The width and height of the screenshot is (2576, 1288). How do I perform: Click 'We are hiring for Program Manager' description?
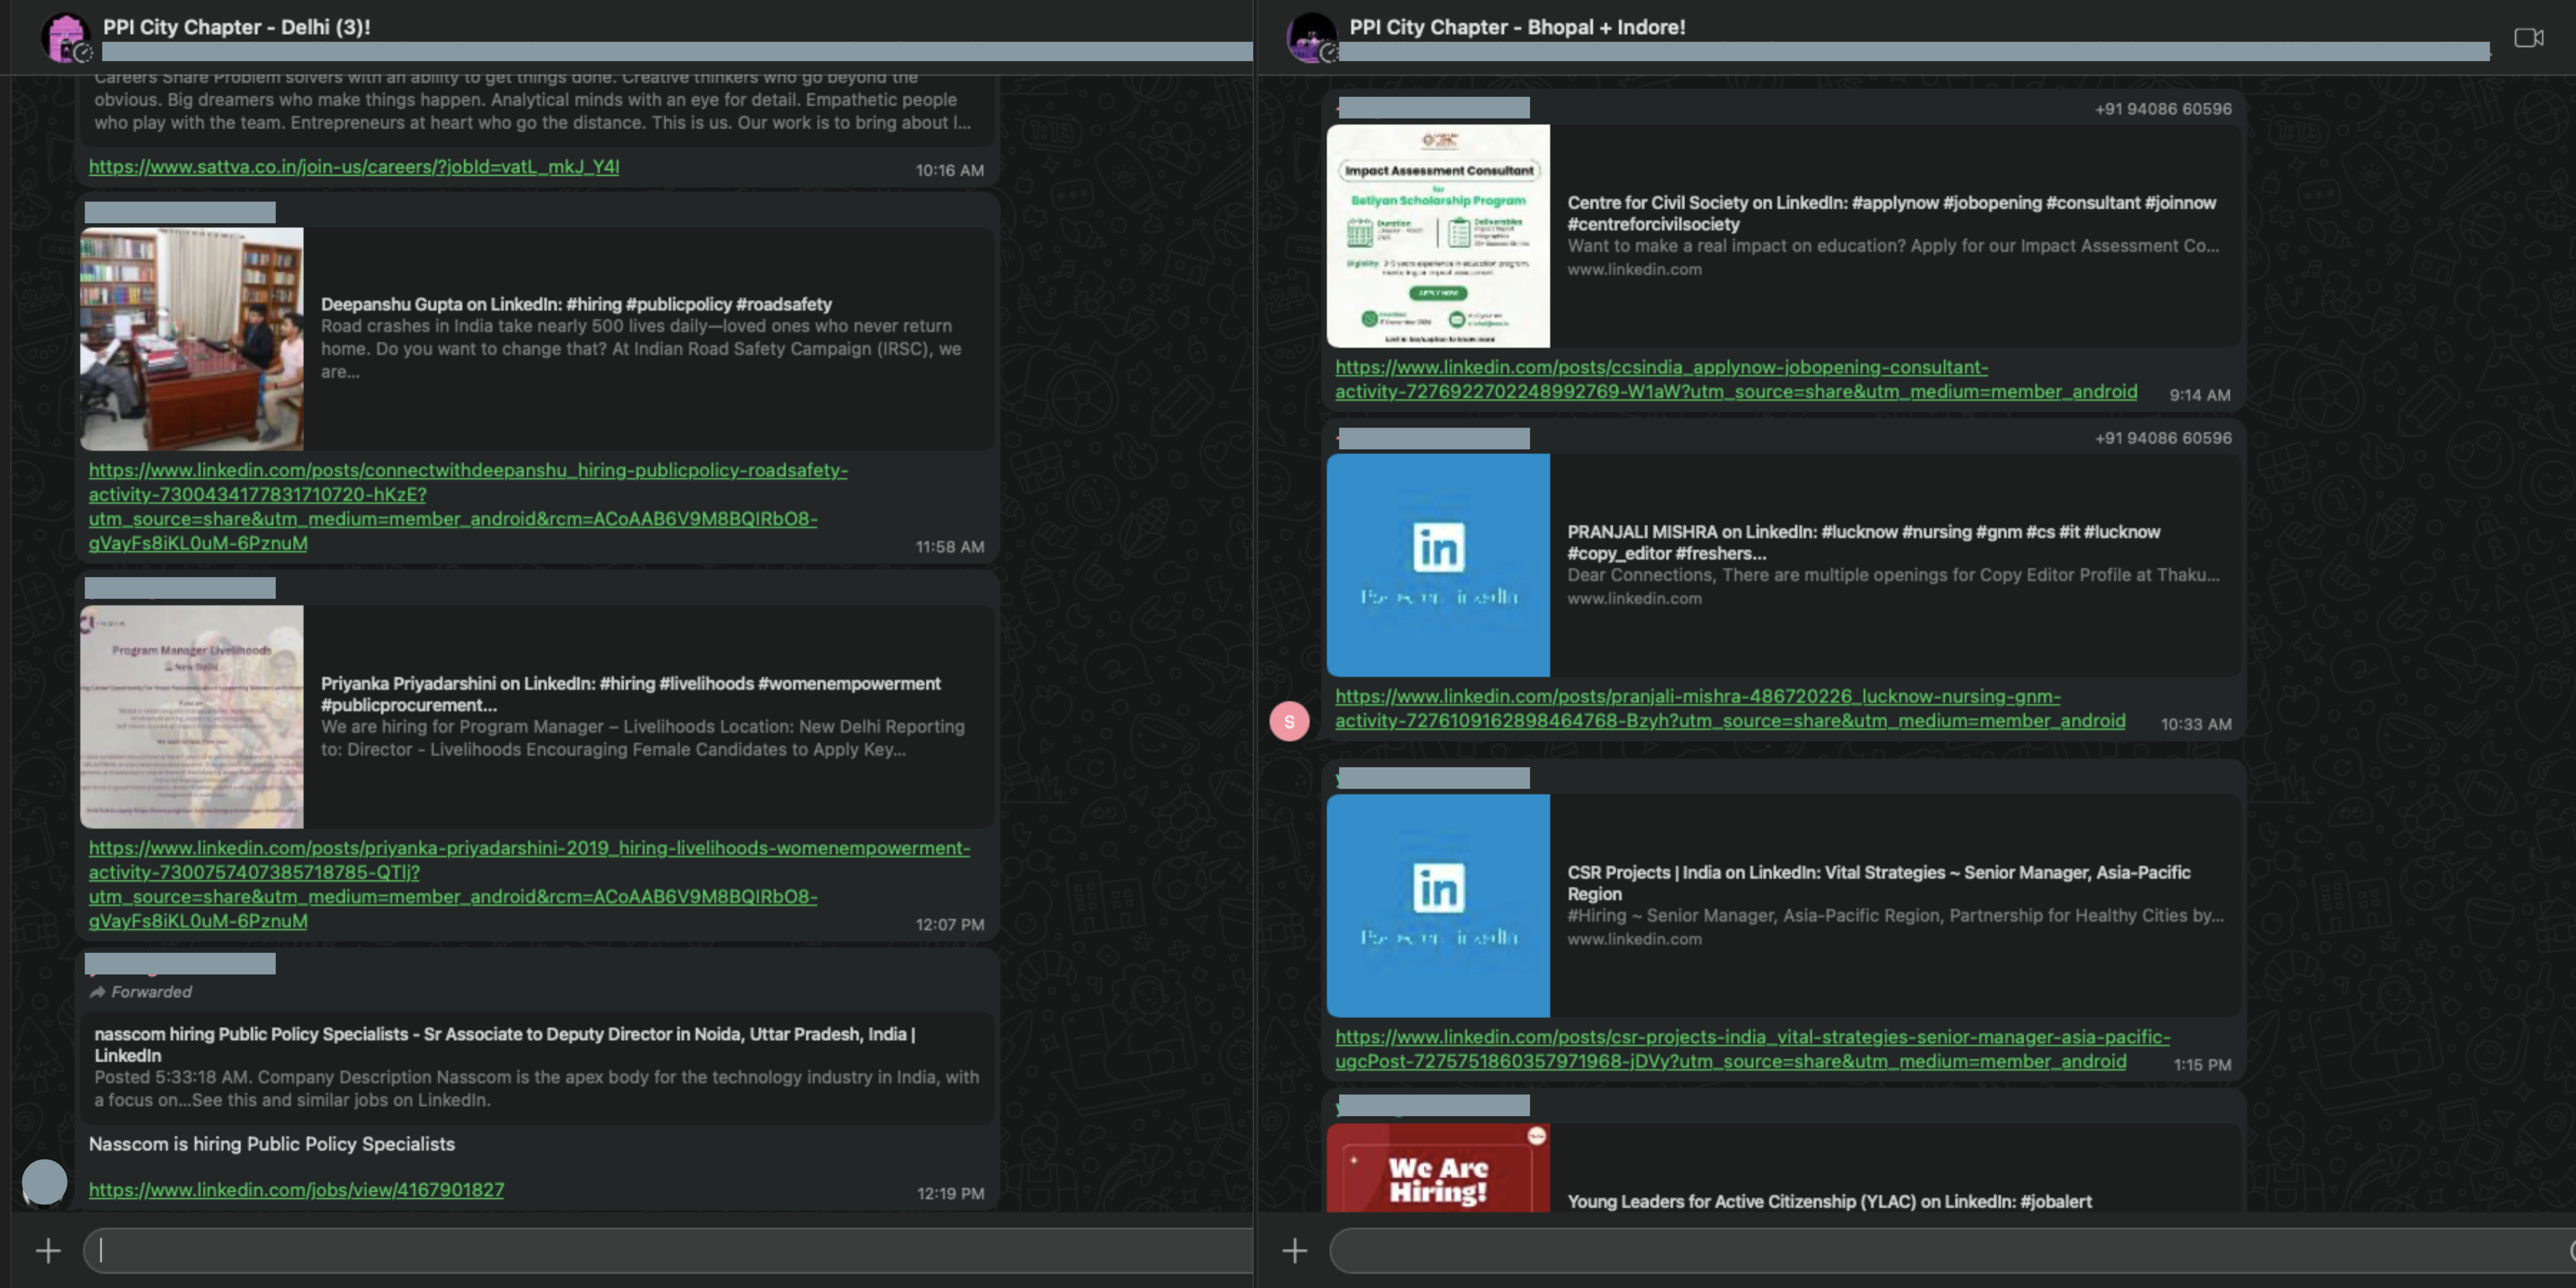pyautogui.click(x=643, y=738)
